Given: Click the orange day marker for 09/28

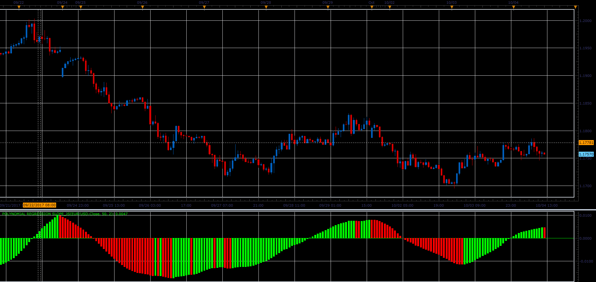Looking at the screenshot, I should pos(266,7).
